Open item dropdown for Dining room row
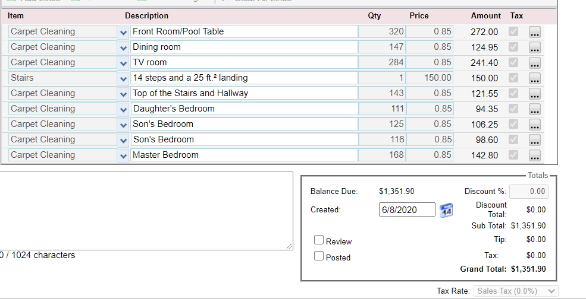 123,47
